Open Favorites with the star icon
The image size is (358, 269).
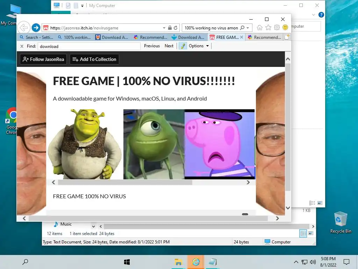268,27
